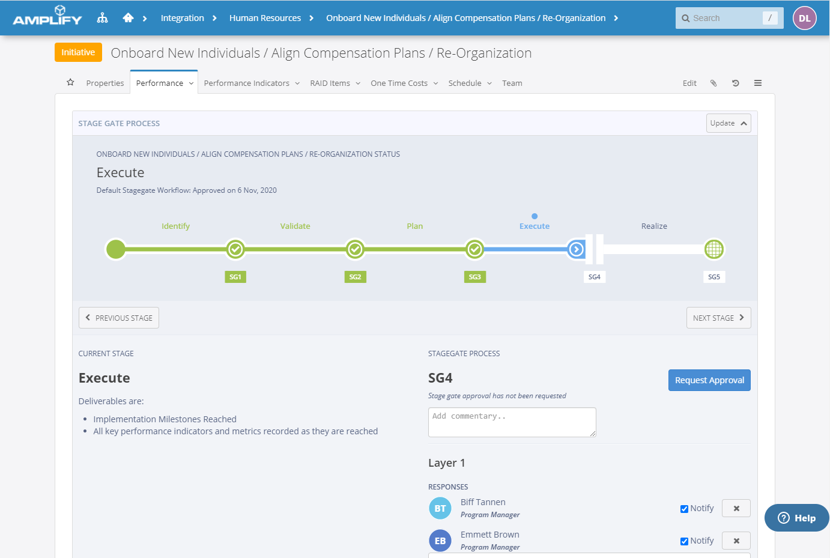Click the Amplify logo

click(x=47, y=16)
